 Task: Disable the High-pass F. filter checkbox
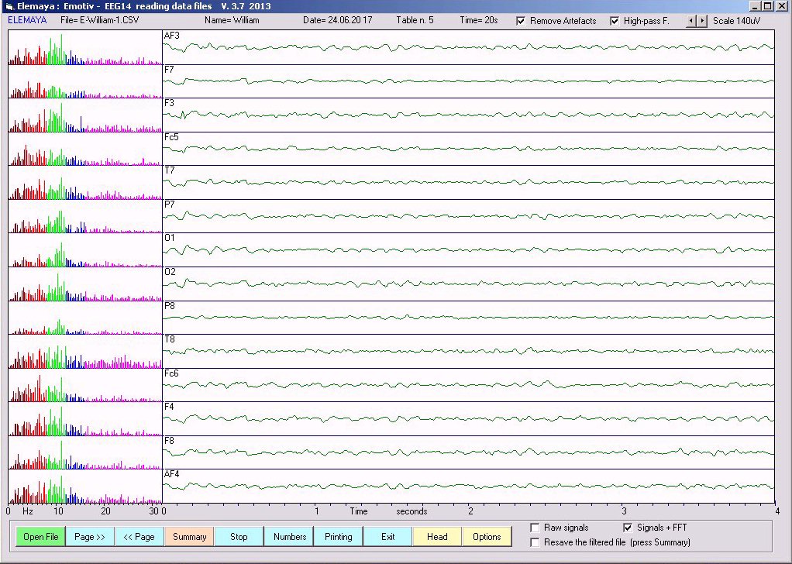(x=615, y=21)
